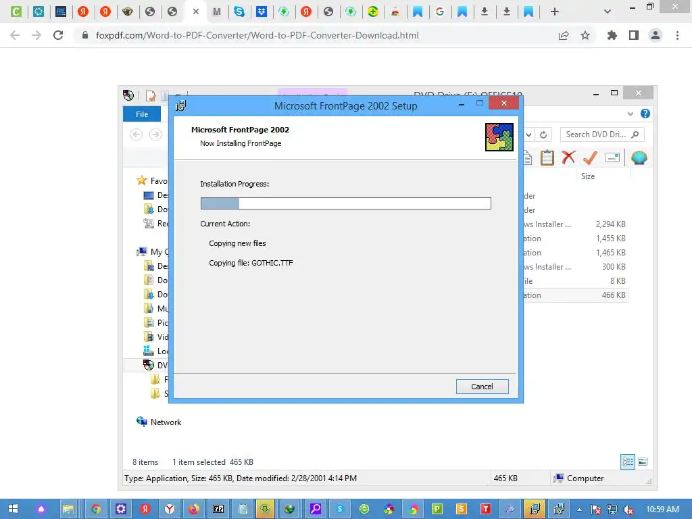692x519 pixels.
Task: Click the Size column header
Action: 588,176
